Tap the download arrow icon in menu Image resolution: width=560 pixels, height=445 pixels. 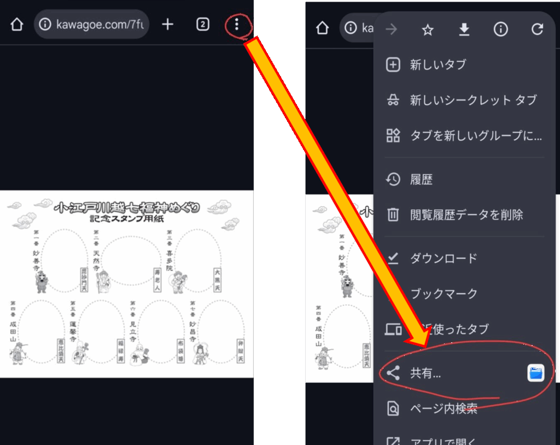pyautogui.click(x=464, y=30)
